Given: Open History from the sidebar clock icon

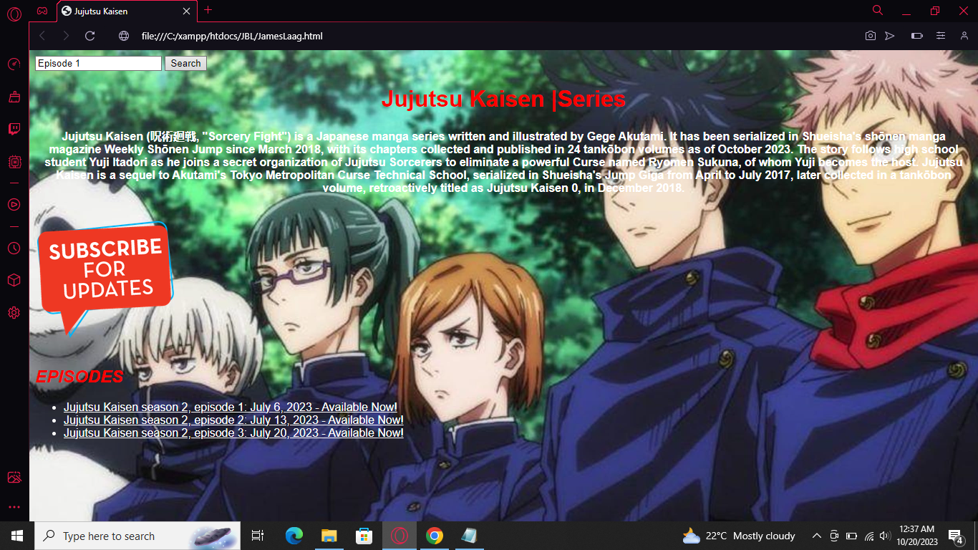Looking at the screenshot, I should (x=14, y=248).
